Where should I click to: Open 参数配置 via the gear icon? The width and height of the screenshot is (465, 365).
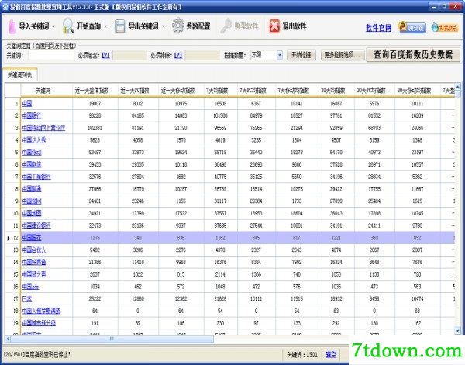point(178,26)
